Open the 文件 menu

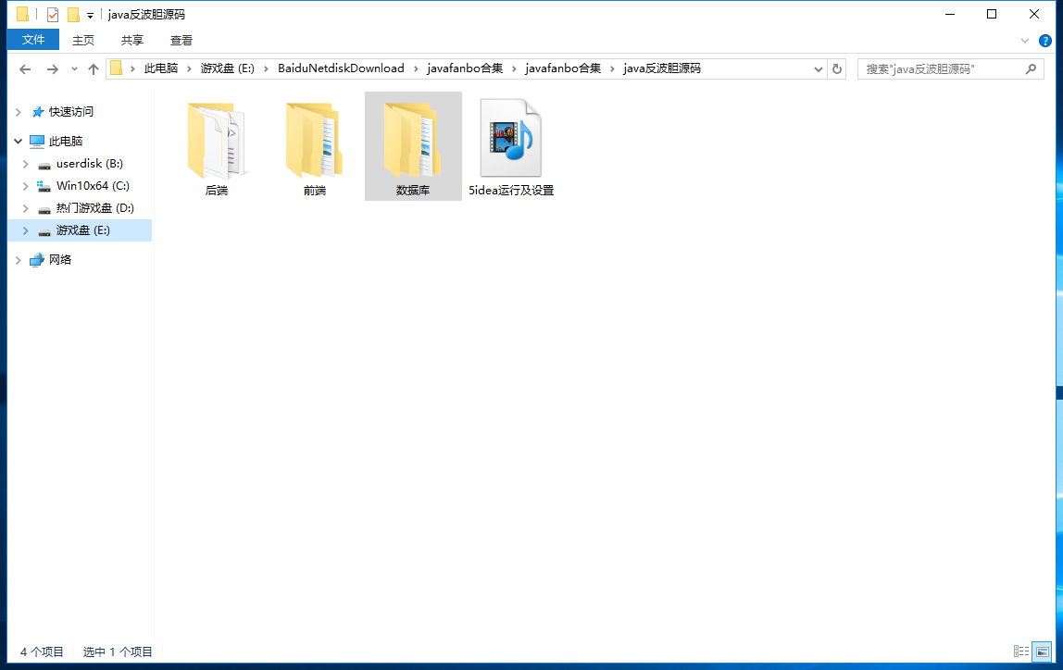(33, 40)
